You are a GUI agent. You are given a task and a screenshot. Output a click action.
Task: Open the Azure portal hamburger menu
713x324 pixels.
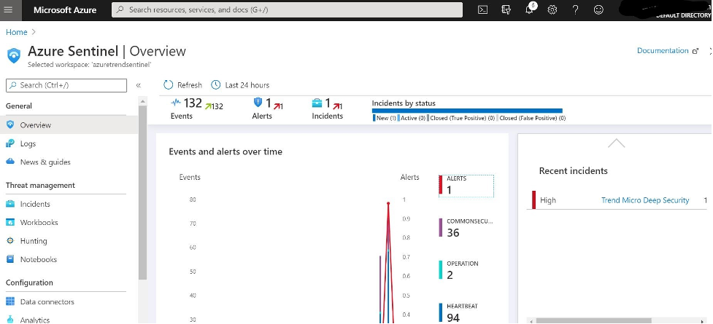pyautogui.click(x=8, y=9)
